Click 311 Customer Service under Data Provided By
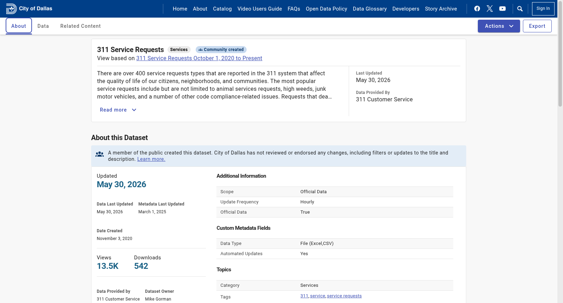Screen dimensions: 563x303 click(384, 100)
